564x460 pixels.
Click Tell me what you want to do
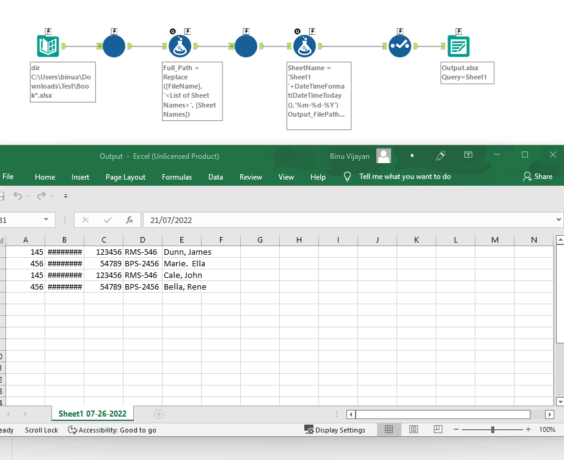click(406, 177)
